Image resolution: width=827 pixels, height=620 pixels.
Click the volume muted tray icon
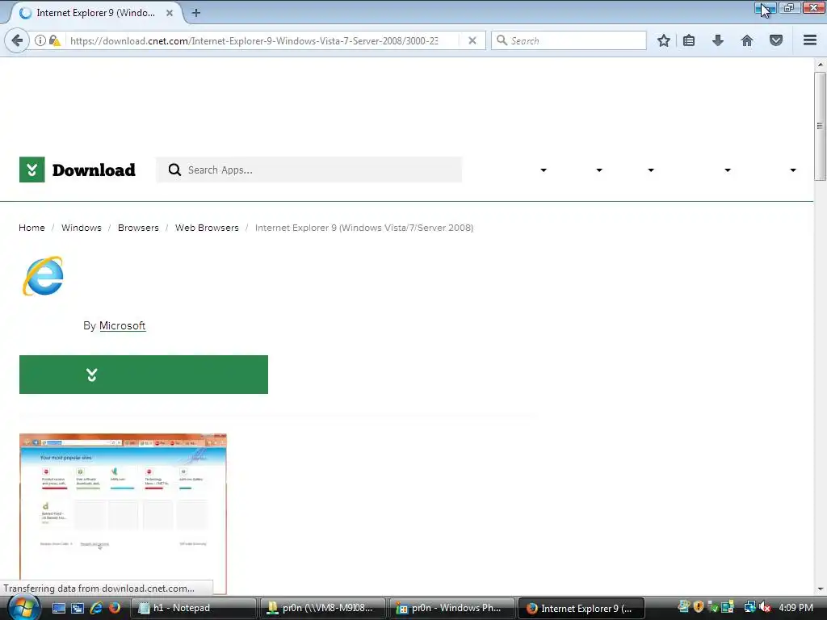[x=765, y=607]
